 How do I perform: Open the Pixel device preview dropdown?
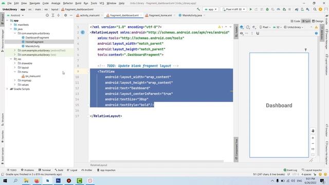(x=265, y=27)
